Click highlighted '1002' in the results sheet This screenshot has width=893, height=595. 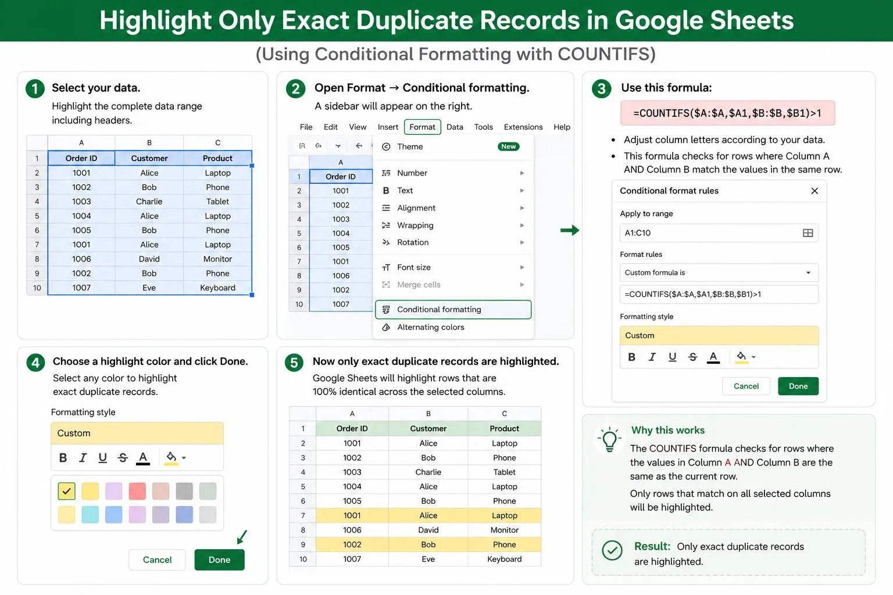[352, 545]
